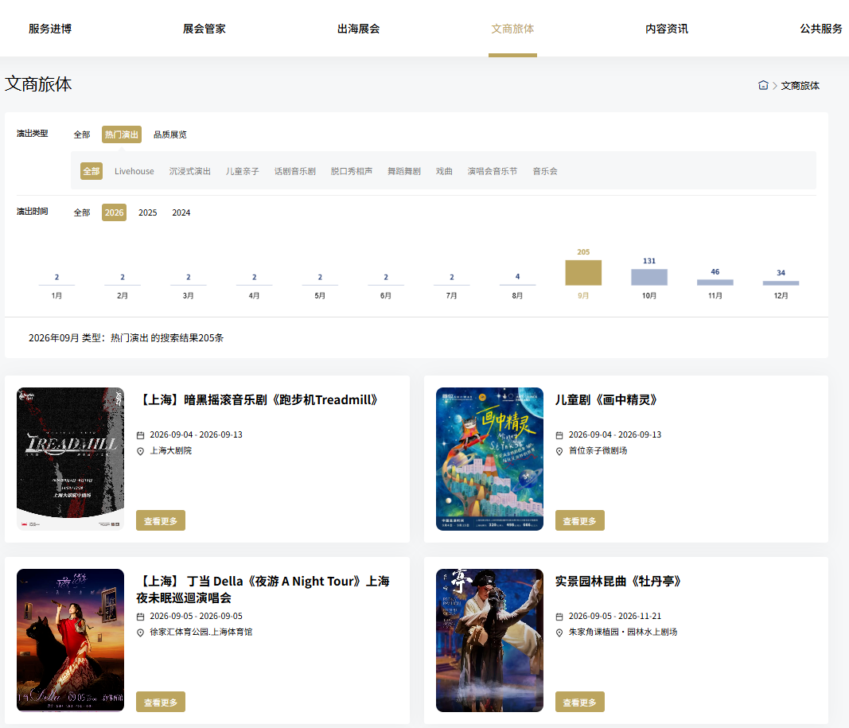Open title 儿童剧《画中精灵》
This screenshot has width=849, height=728.
point(606,400)
